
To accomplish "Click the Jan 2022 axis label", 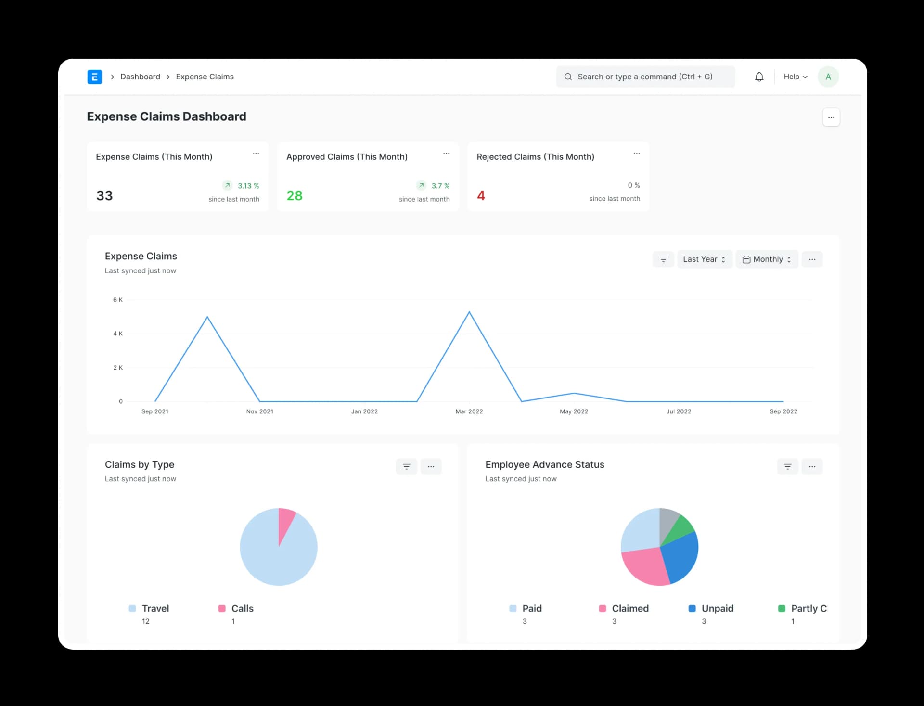I will 364,411.
